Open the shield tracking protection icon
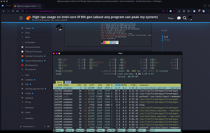The image size is (210, 133). [23, 11]
